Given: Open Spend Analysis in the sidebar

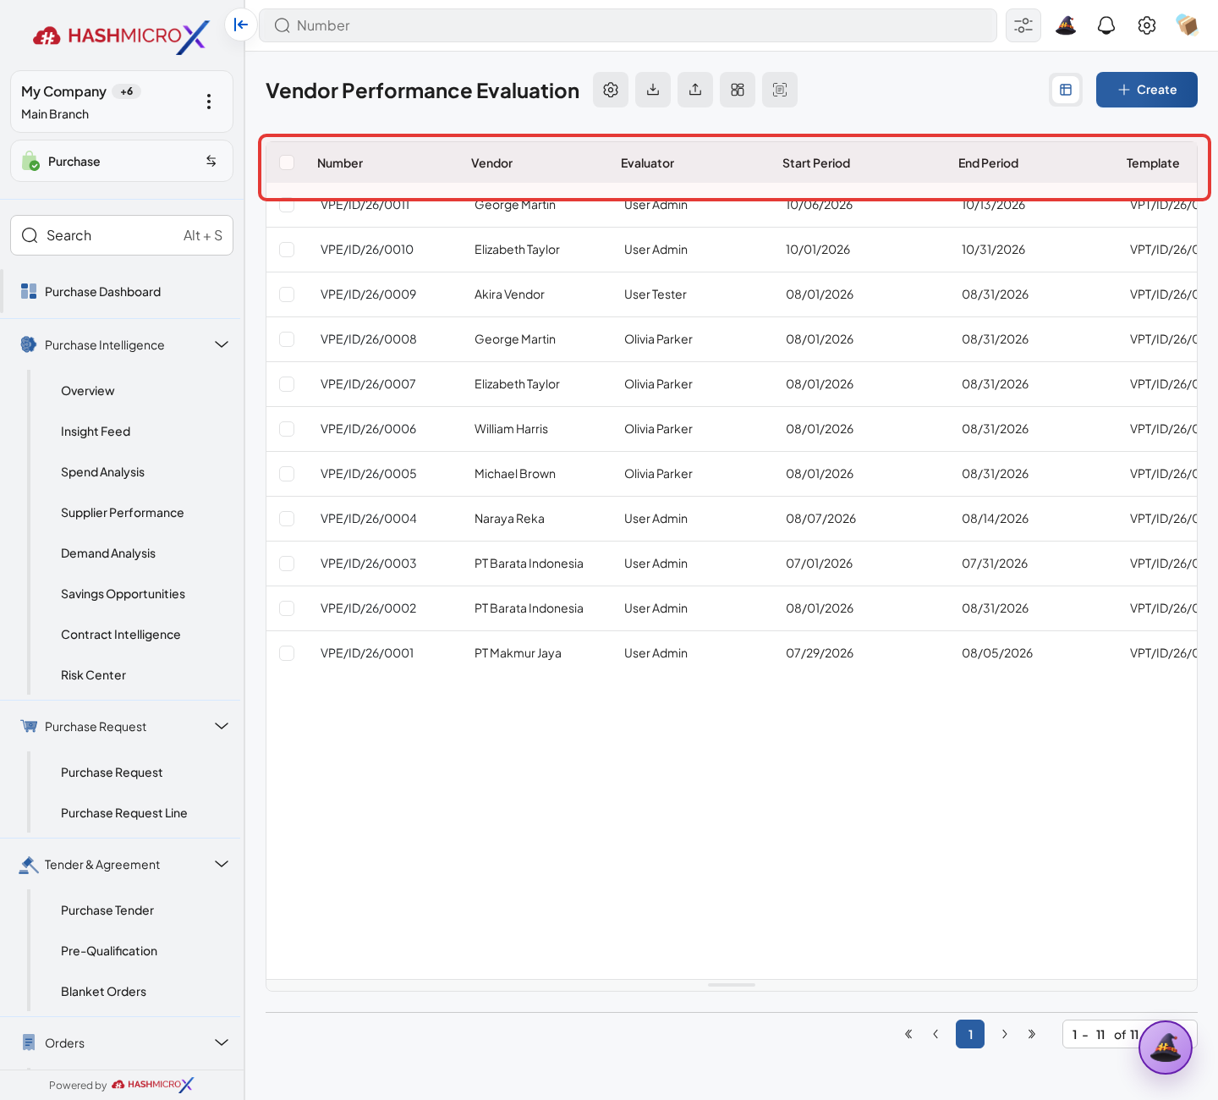Looking at the screenshot, I should [x=102, y=472].
